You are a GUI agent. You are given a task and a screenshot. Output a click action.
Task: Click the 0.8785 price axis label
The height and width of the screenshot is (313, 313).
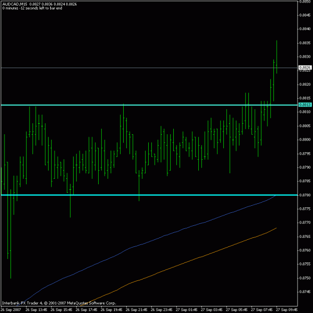point(305,181)
